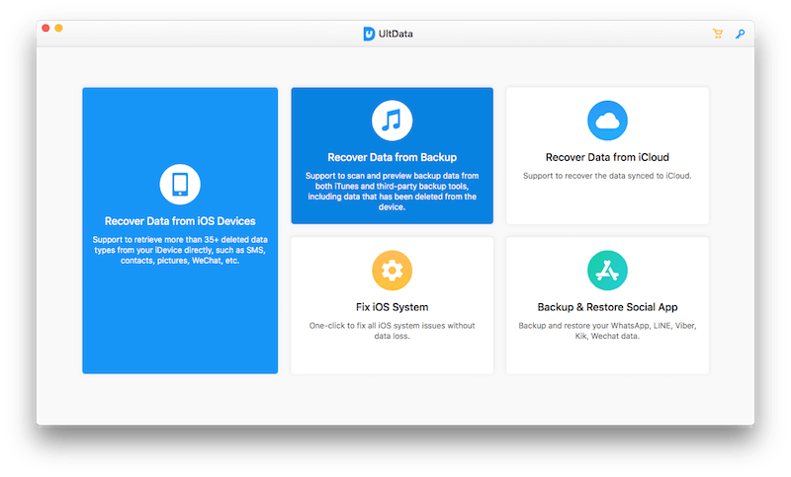Click the music note backup icon
791x477 pixels.
point(392,120)
